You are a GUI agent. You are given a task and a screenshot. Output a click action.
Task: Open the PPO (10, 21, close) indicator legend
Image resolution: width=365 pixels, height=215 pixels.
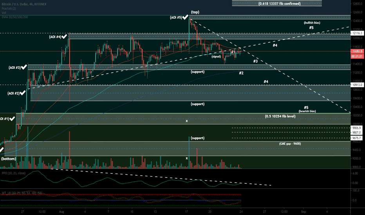pyautogui.click(x=13, y=173)
